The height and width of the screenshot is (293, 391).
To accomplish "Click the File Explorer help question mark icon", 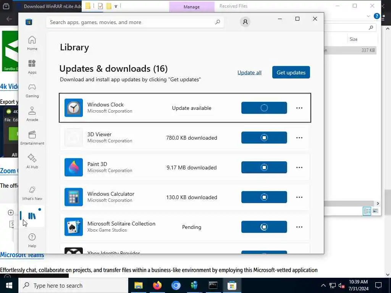I will (x=377, y=16).
